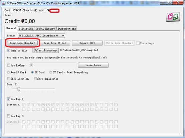Click the OV-chipkaart logo icon
185x138 pixels.
(x=173, y=17)
